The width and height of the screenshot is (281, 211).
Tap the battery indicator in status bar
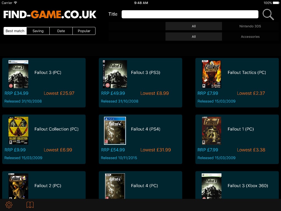pyautogui.click(x=276, y=3)
